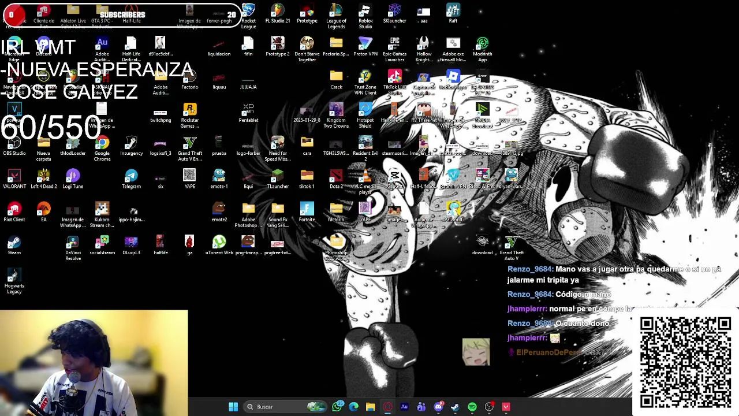739x416 pixels.
Task: Click the QR code overlay
Action: click(685, 361)
